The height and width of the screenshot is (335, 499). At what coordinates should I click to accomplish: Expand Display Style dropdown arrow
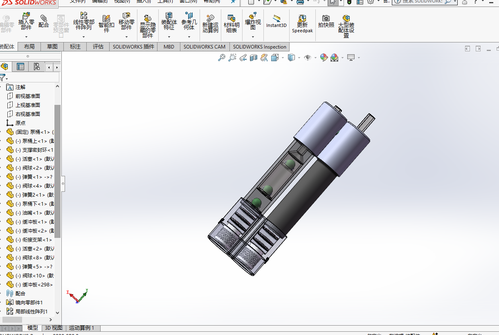click(299, 58)
